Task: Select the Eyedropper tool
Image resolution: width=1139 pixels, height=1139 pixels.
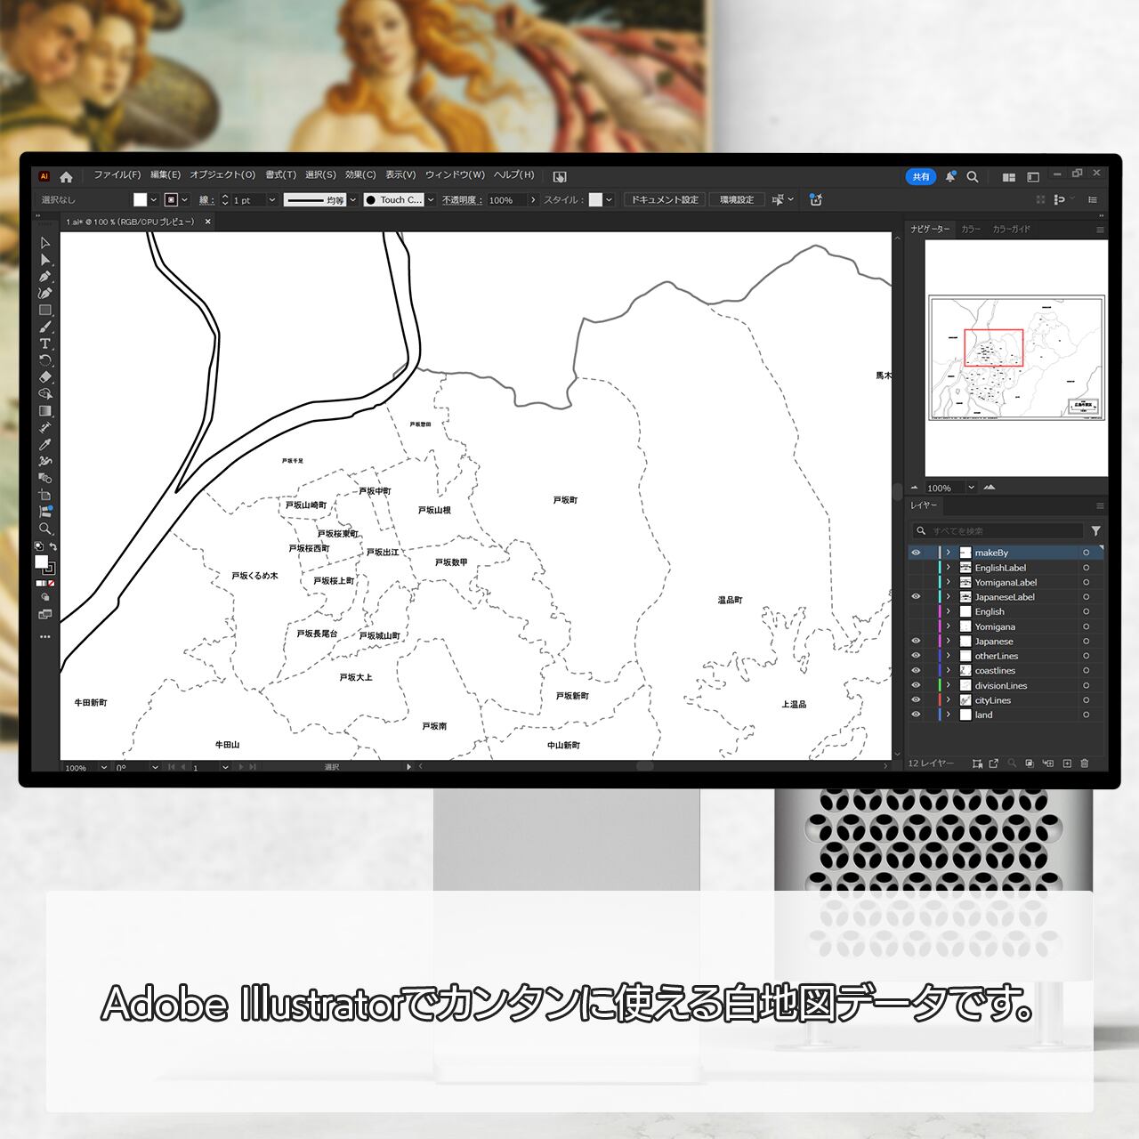Action: pyautogui.click(x=44, y=444)
